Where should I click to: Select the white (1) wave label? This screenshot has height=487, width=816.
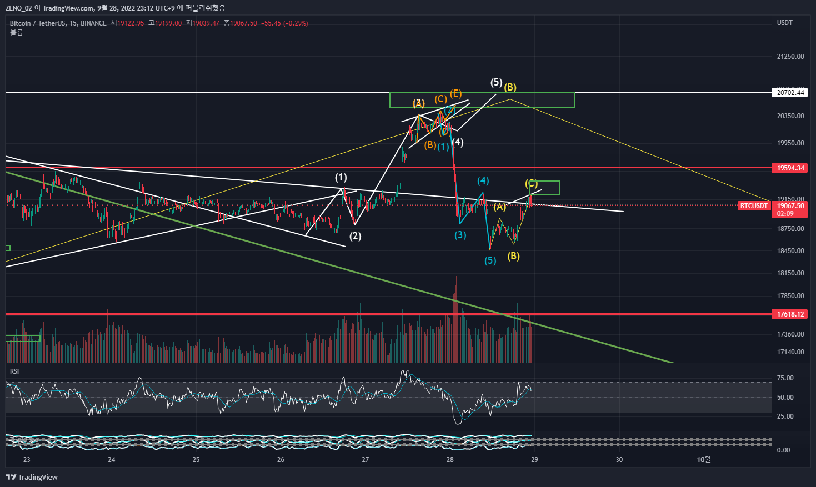(x=341, y=178)
